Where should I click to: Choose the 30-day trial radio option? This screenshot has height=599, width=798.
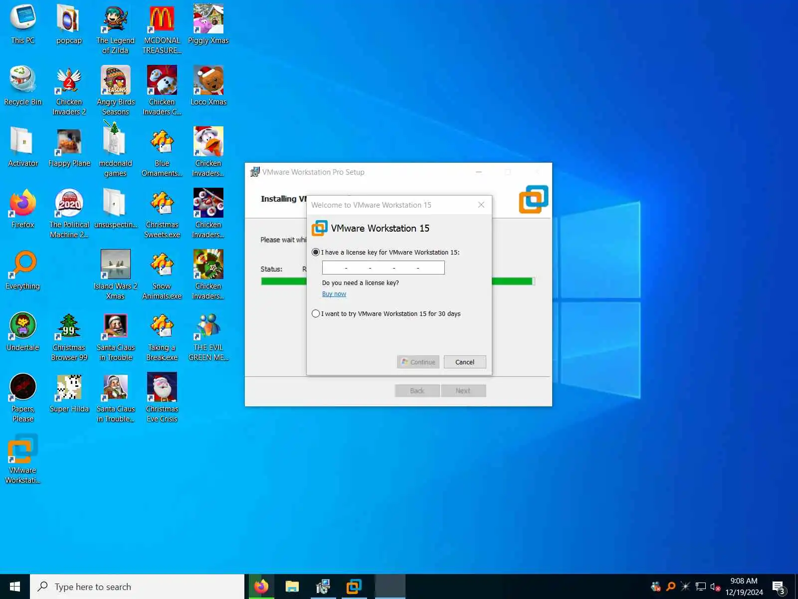tap(316, 314)
